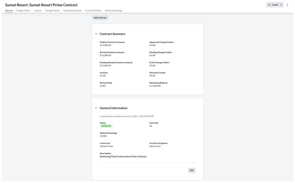Click the Default Retainage value 10.00%
Image resolution: width=295 pixels, height=183 pixels.
point(103,136)
